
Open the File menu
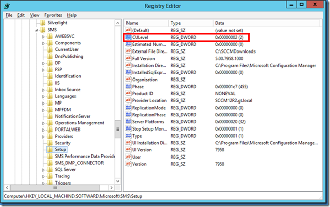(9, 15)
